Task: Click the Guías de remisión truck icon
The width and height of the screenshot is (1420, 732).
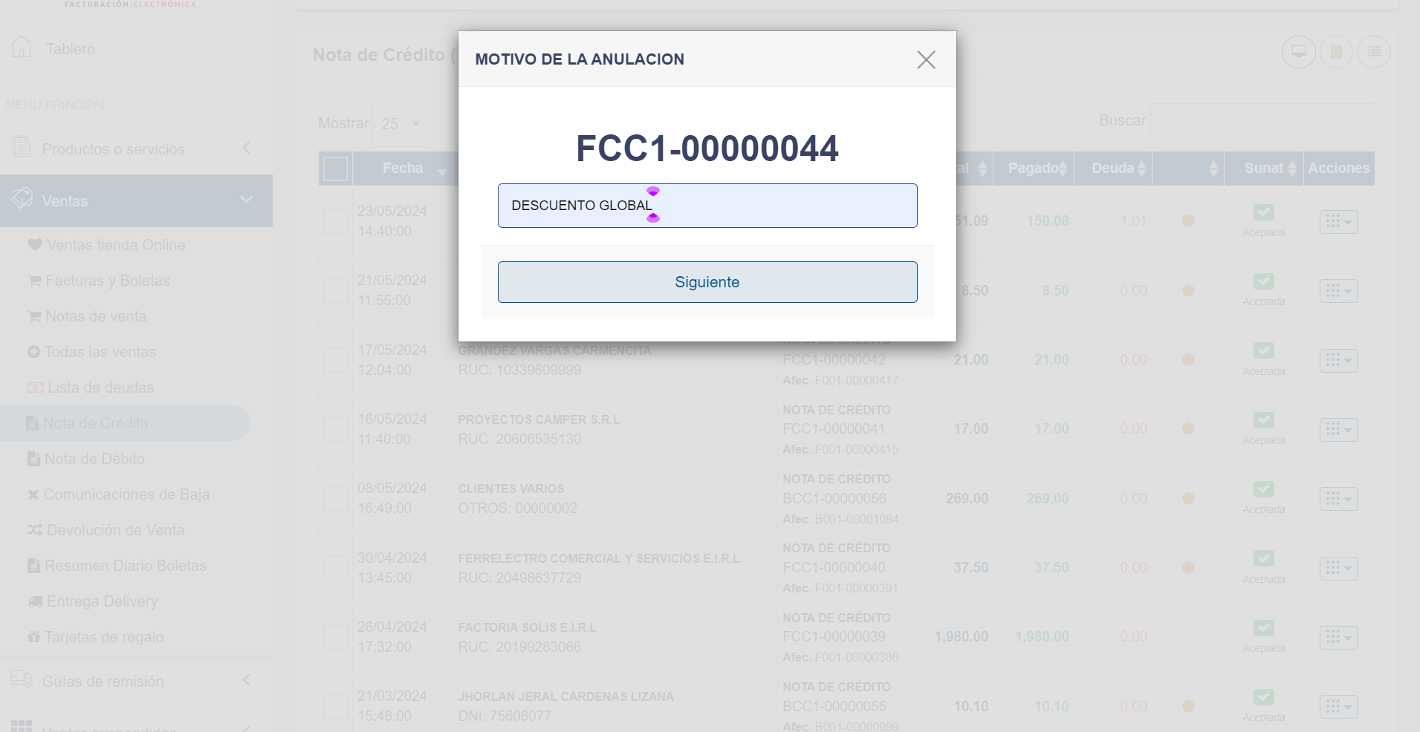Action: (22, 679)
